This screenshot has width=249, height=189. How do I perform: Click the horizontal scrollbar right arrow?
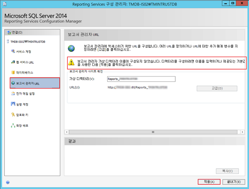(x=242, y=132)
